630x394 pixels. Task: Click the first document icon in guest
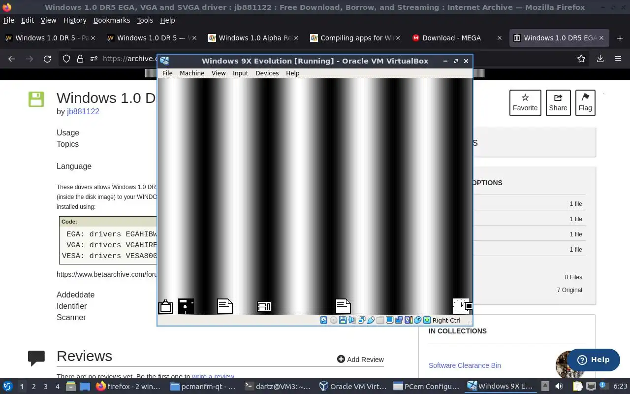(x=225, y=306)
